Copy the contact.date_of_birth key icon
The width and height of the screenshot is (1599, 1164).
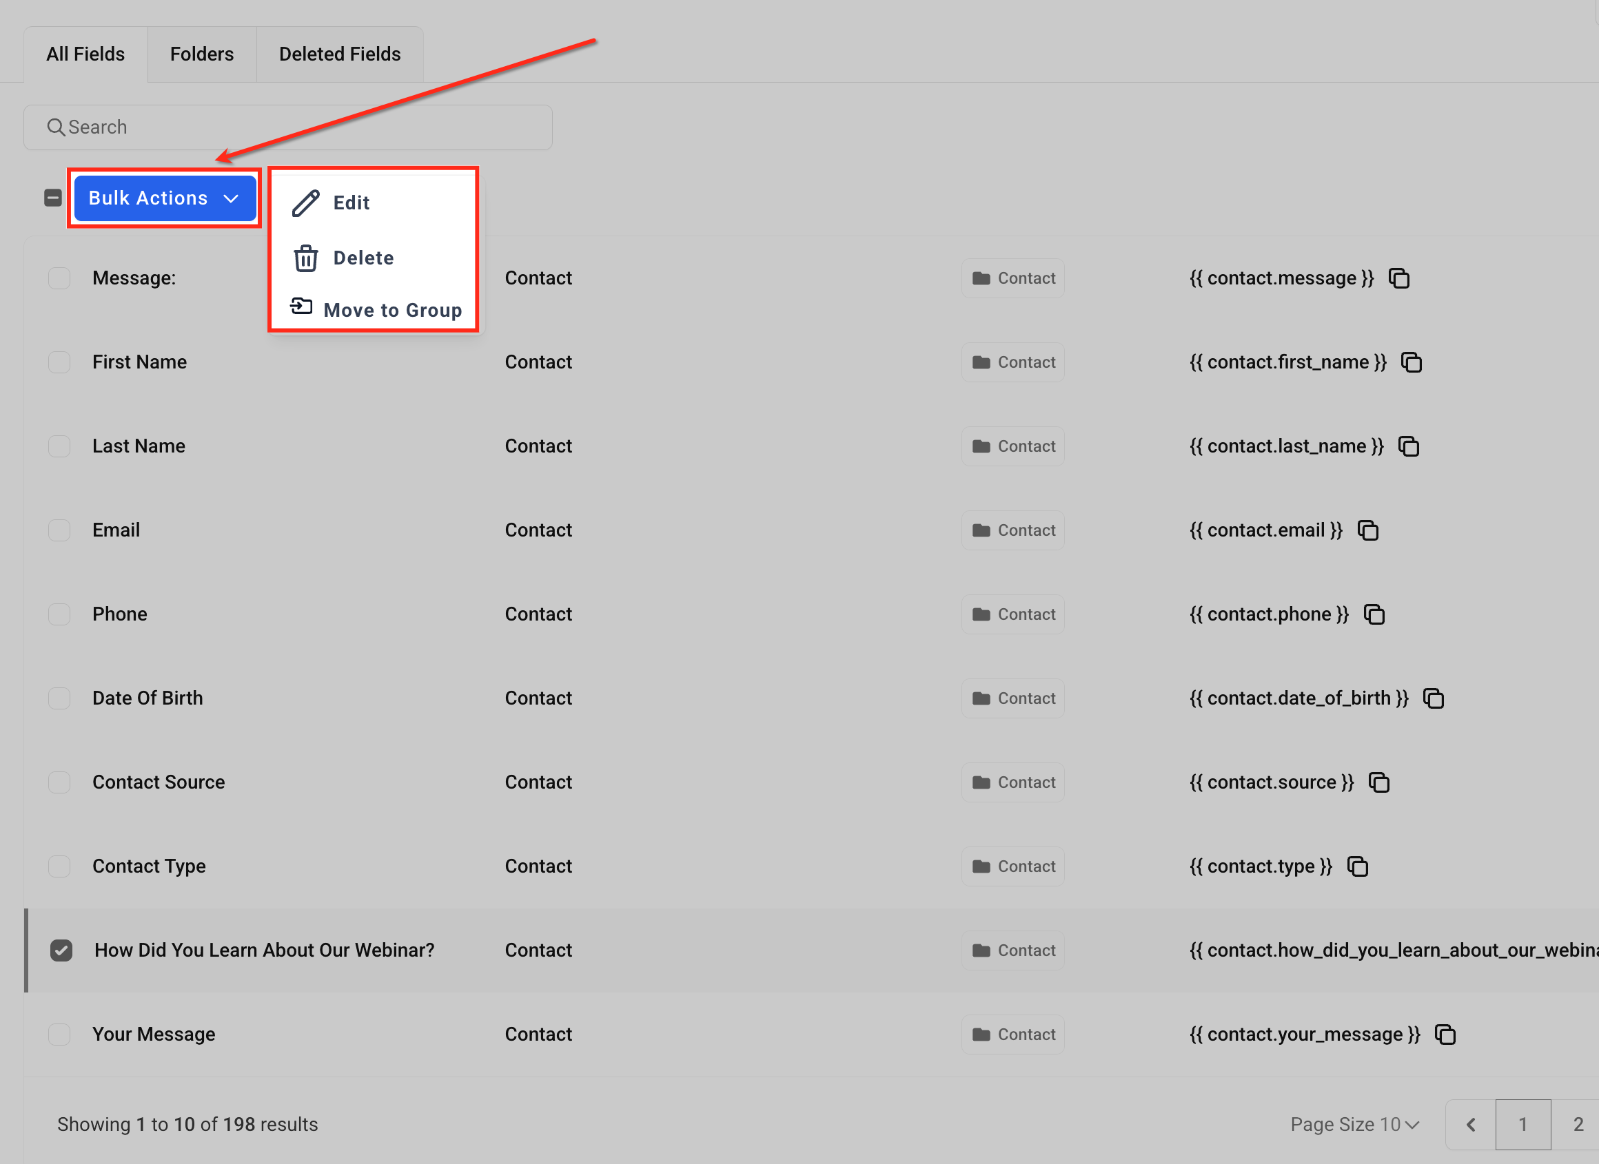(x=1434, y=698)
